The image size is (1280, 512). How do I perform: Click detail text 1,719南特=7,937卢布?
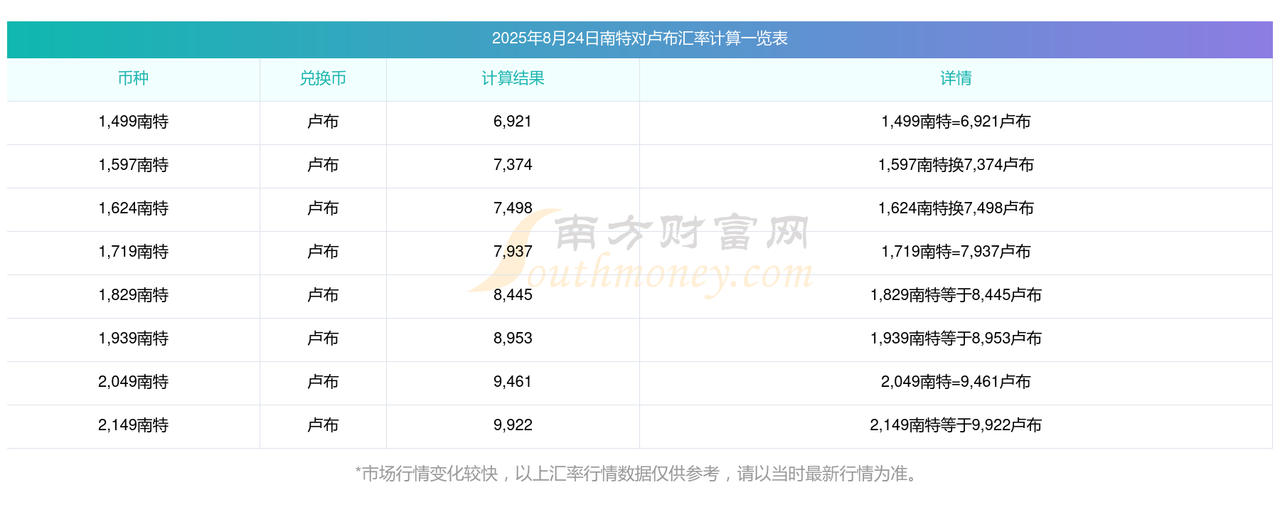(x=956, y=252)
